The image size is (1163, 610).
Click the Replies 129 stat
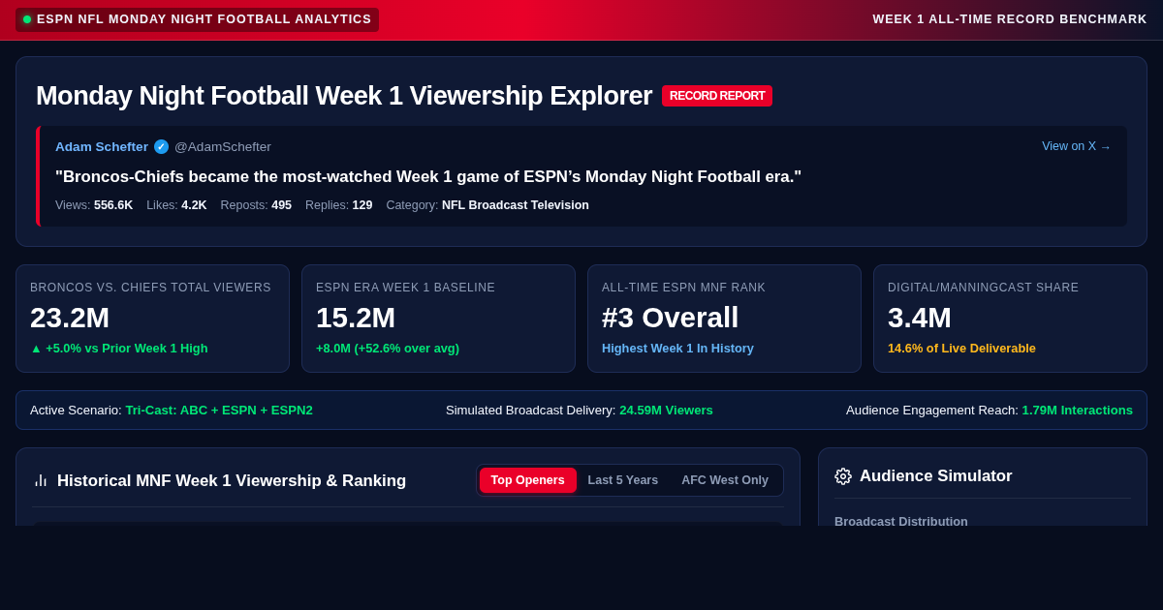[338, 205]
